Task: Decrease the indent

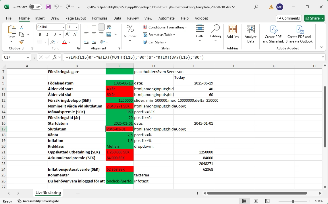Action: click(x=86, y=42)
